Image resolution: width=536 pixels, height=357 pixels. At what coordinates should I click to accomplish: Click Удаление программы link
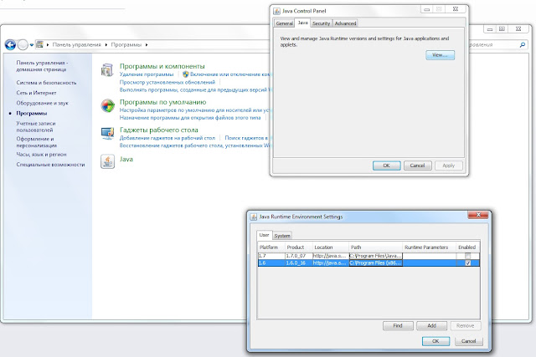pyautogui.click(x=147, y=74)
